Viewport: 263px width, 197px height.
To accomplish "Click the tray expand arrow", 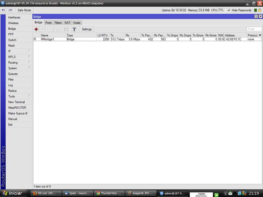I will click(x=226, y=193).
